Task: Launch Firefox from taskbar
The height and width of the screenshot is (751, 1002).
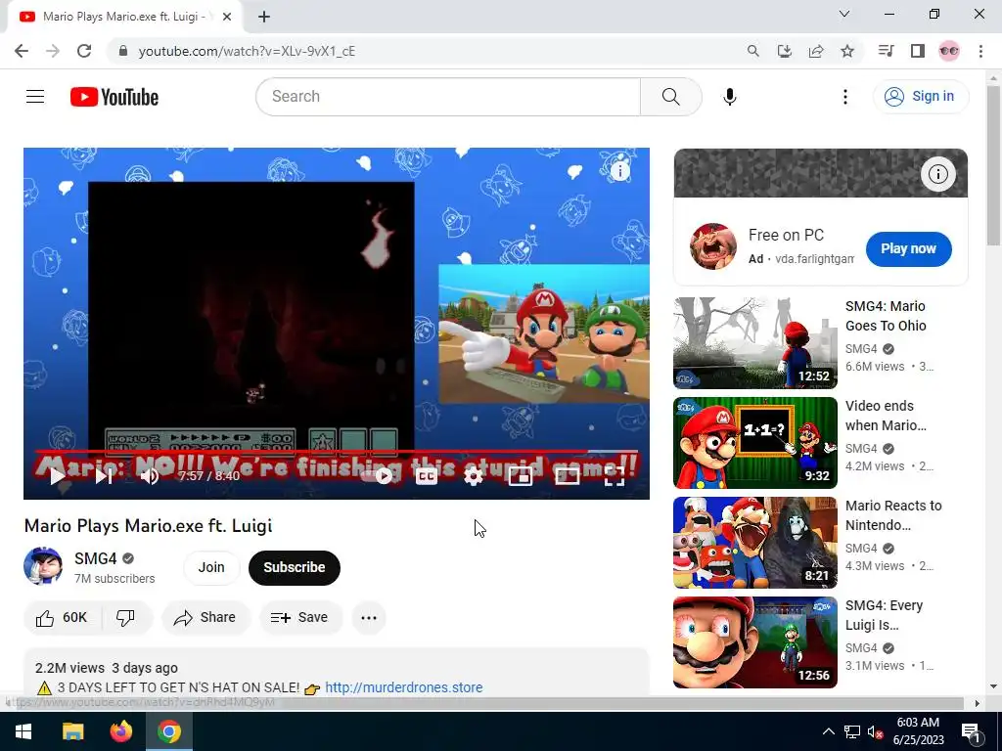Action: pyautogui.click(x=120, y=731)
